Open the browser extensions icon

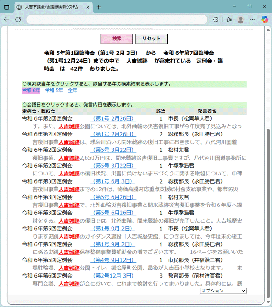[215, 19]
